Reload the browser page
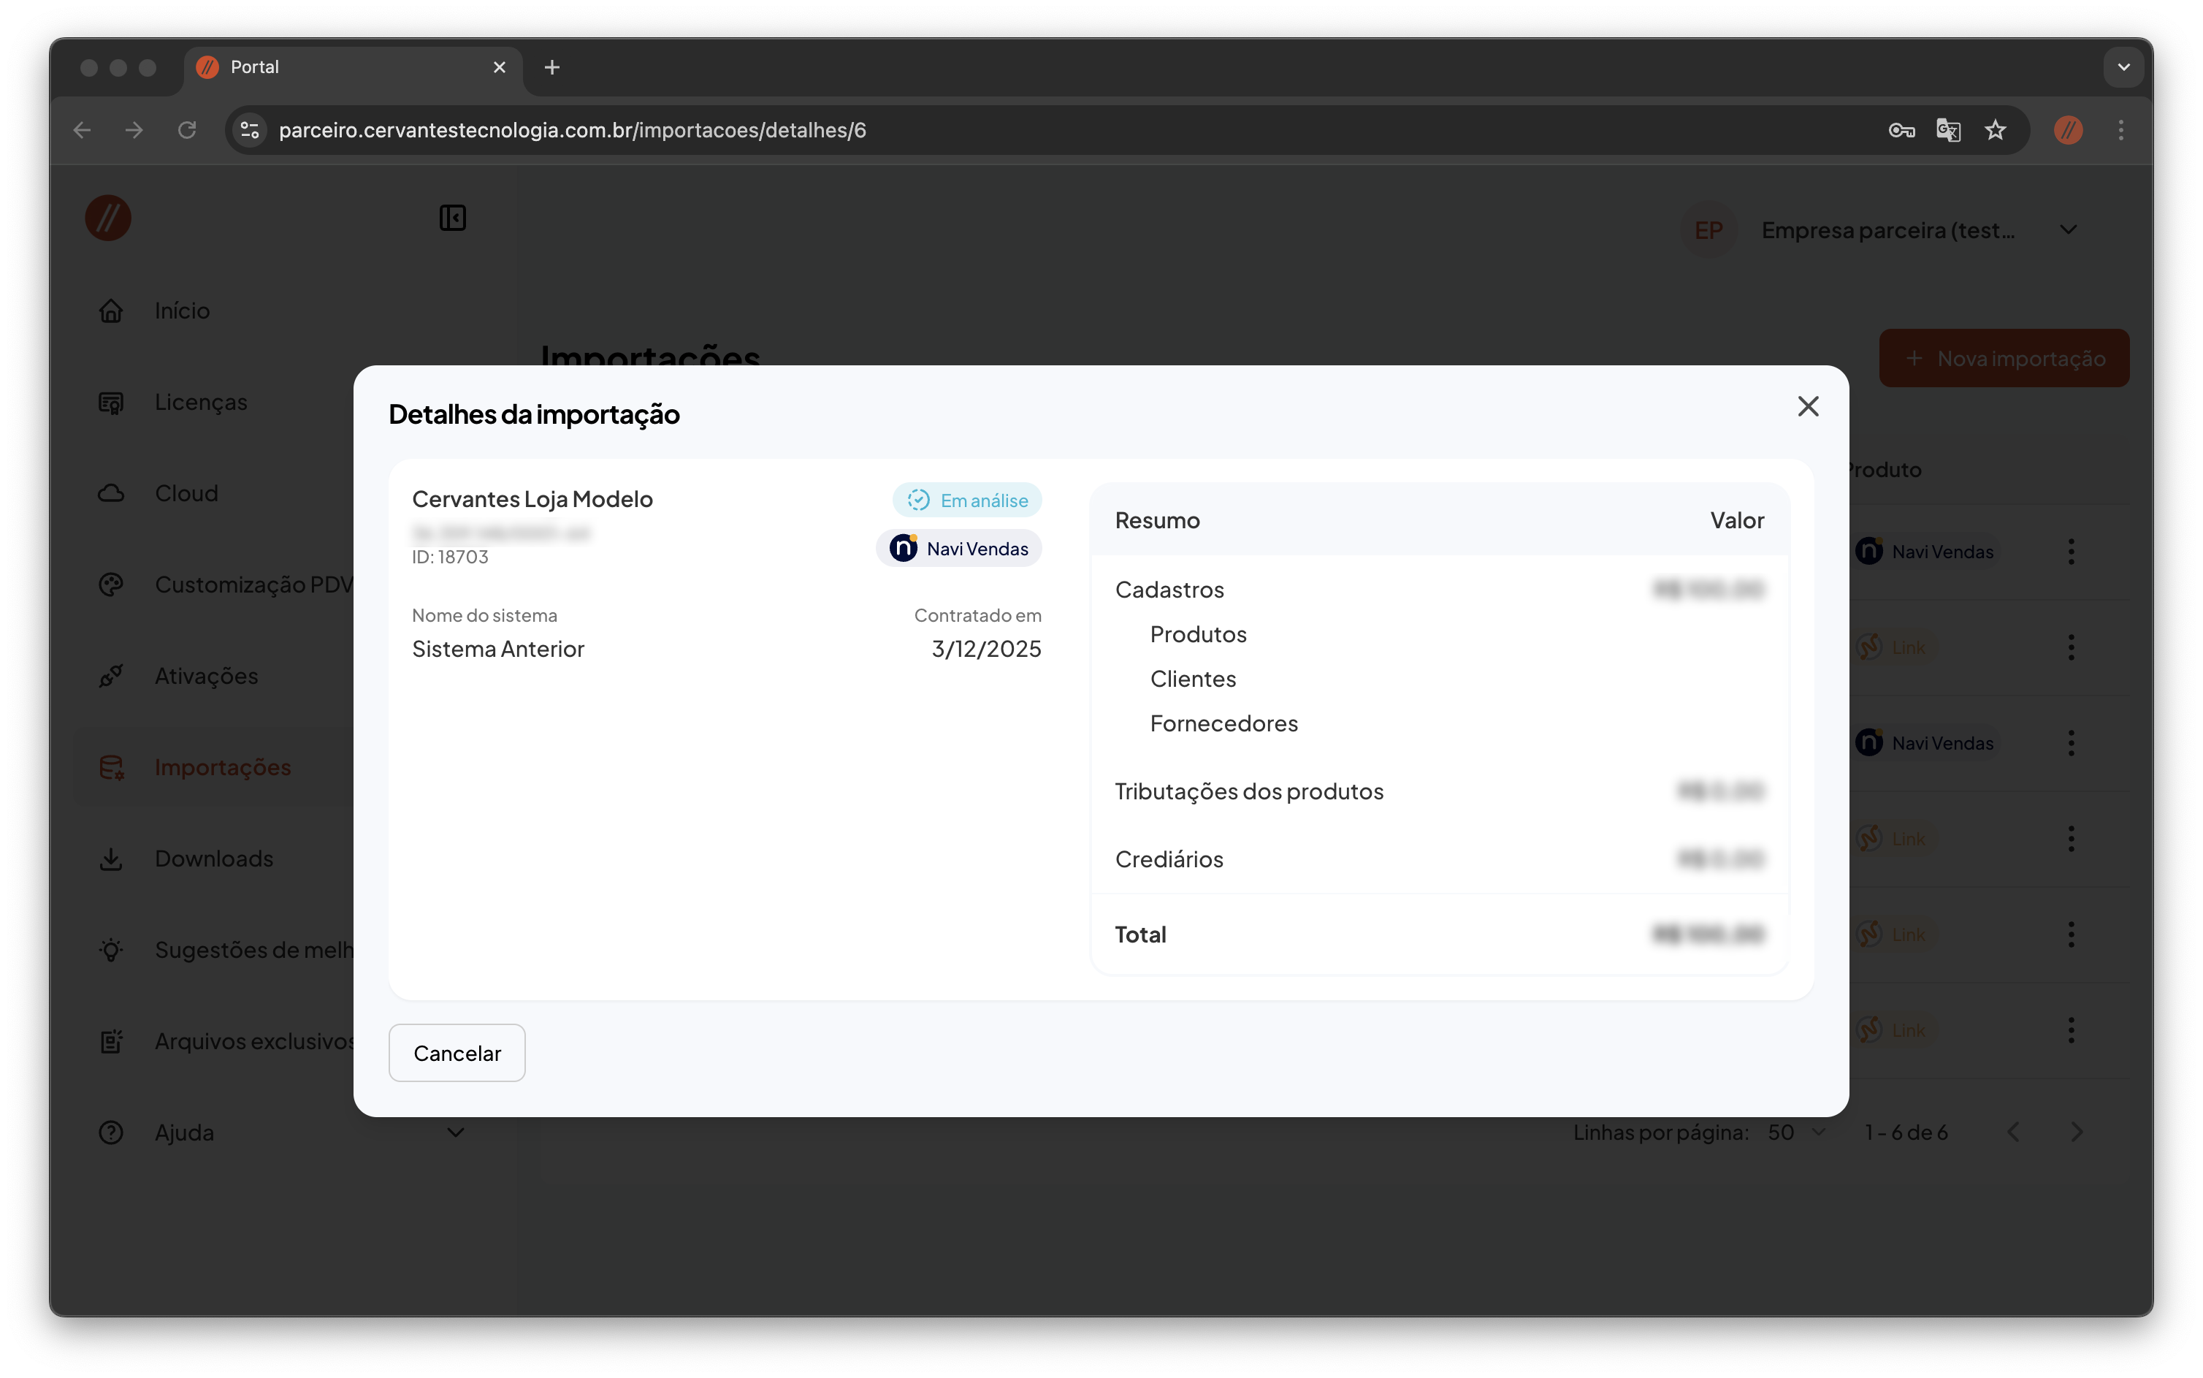Viewport: 2203px width, 1378px height. click(187, 130)
